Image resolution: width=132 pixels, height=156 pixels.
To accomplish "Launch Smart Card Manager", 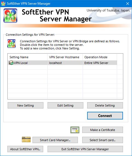I will [55, 140].
